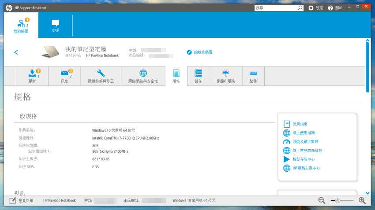Screen dimensions: 375x210
Task: Click the magnifier search icon
Action: pyautogui.click(x=300, y=8)
